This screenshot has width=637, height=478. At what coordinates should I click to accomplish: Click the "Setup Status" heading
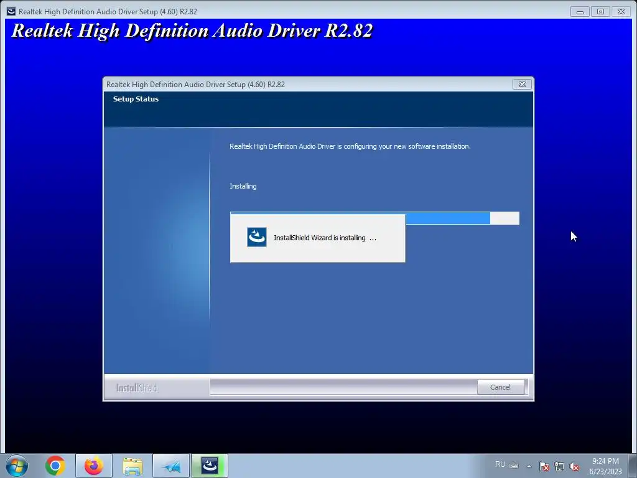click(136, 99)
